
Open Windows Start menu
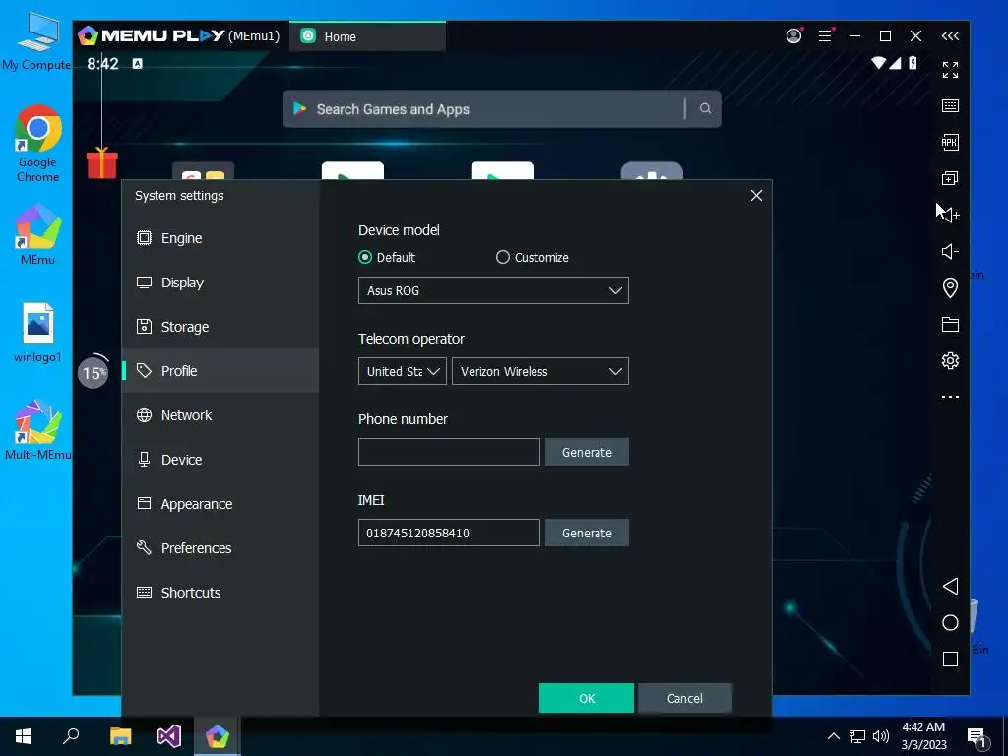point(24,736)
